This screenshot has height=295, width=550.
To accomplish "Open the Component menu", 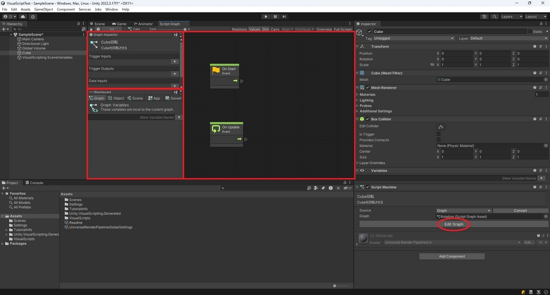I will 66,9.
